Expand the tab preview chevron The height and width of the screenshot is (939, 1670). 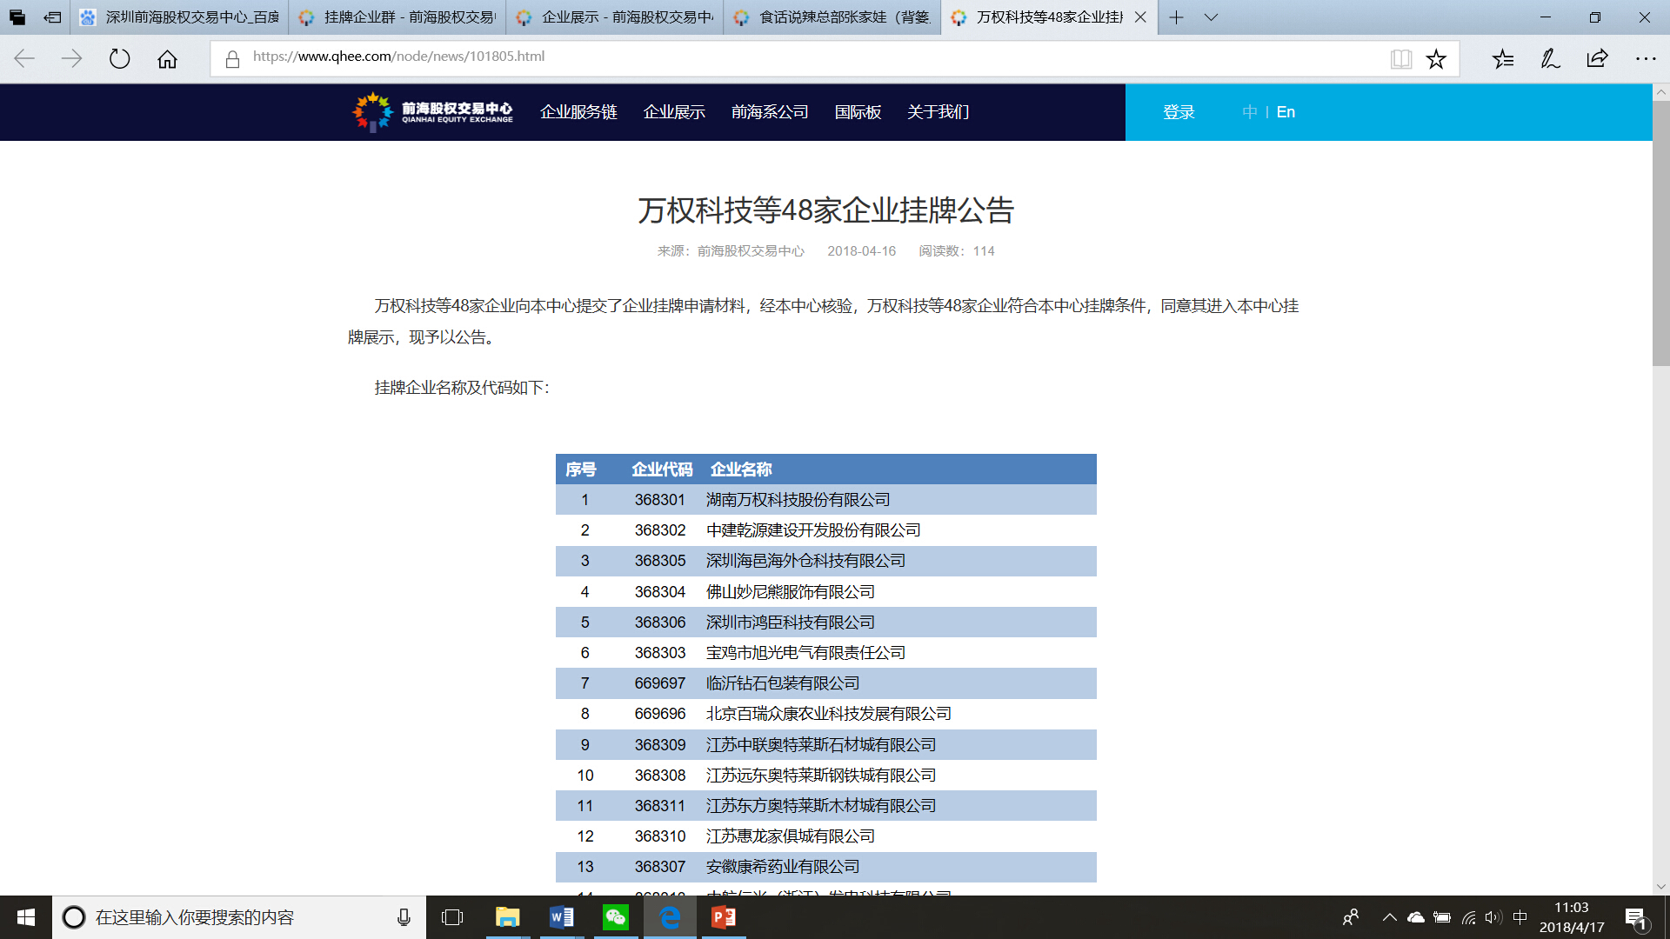1211,17
